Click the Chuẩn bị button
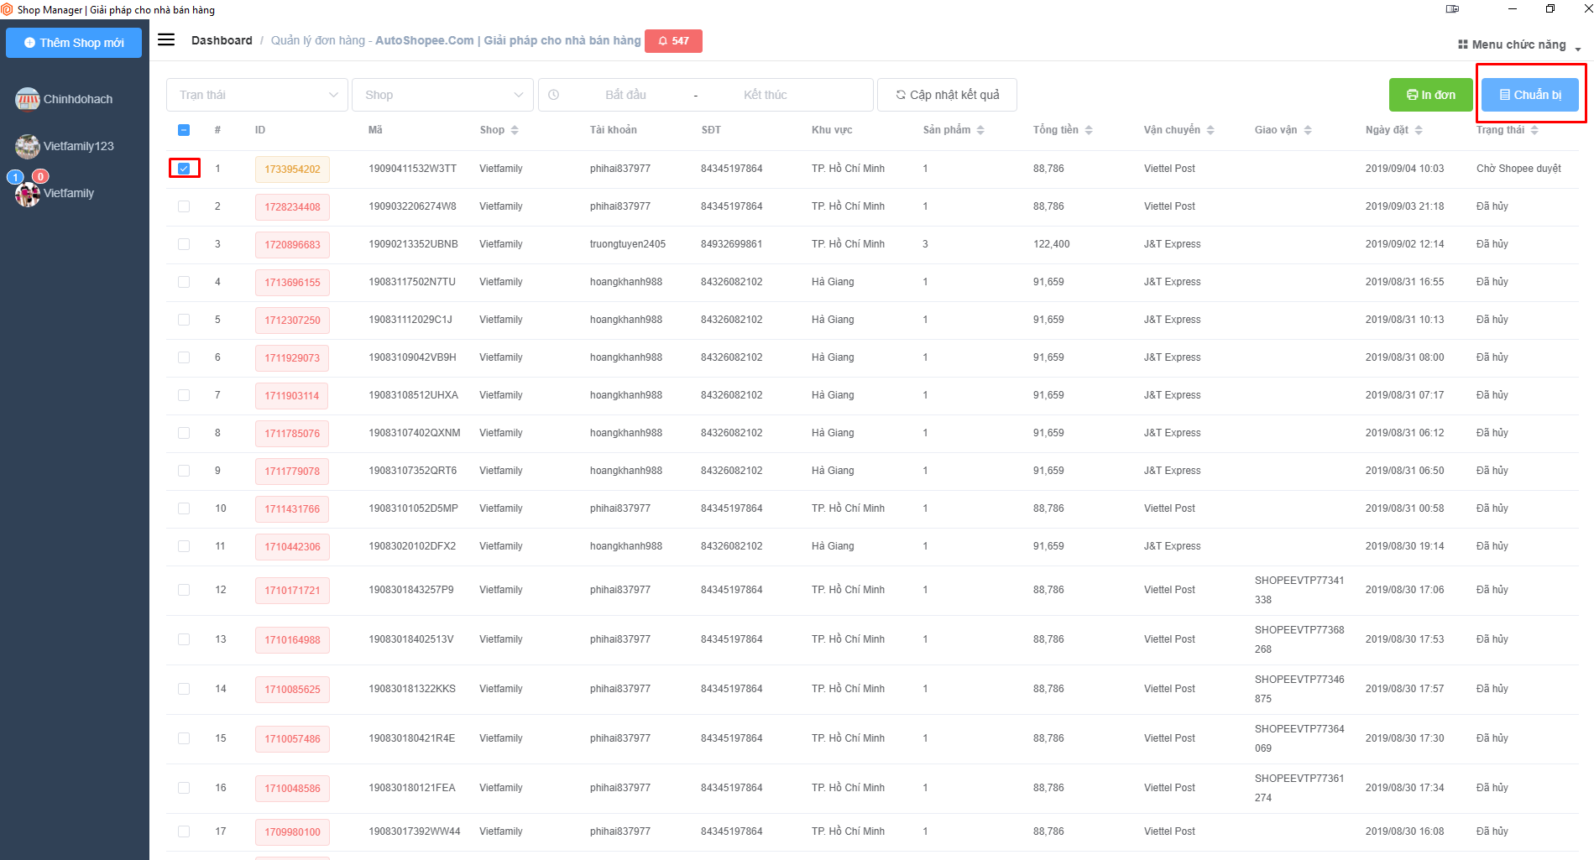1594x860 pixels. click(1529, 95)
